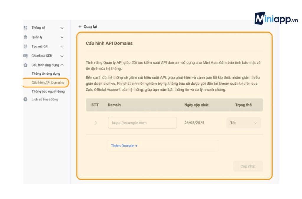Screen dimensions: 302x199
Task: Click the Cấu hình ứng dụng sidebar label
Action: point(45,65)
